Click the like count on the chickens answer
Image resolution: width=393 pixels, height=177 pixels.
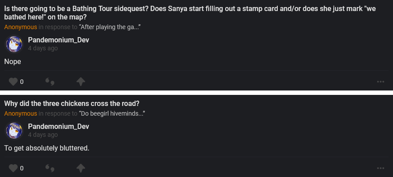[x=22, y=168]
